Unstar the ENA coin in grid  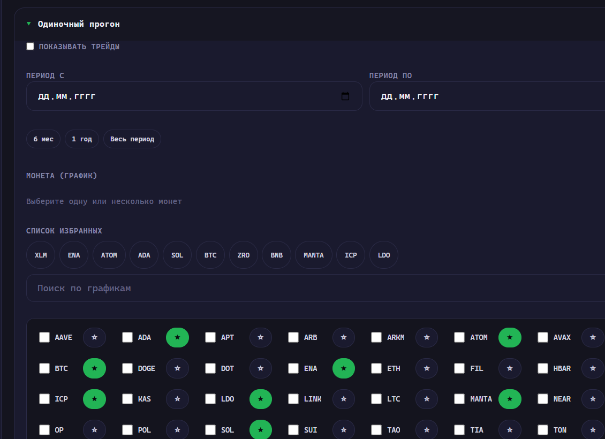pyautogui.click(x=343, y=368)
